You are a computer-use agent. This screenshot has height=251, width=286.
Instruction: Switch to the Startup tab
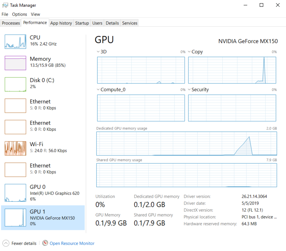[82, 23]
